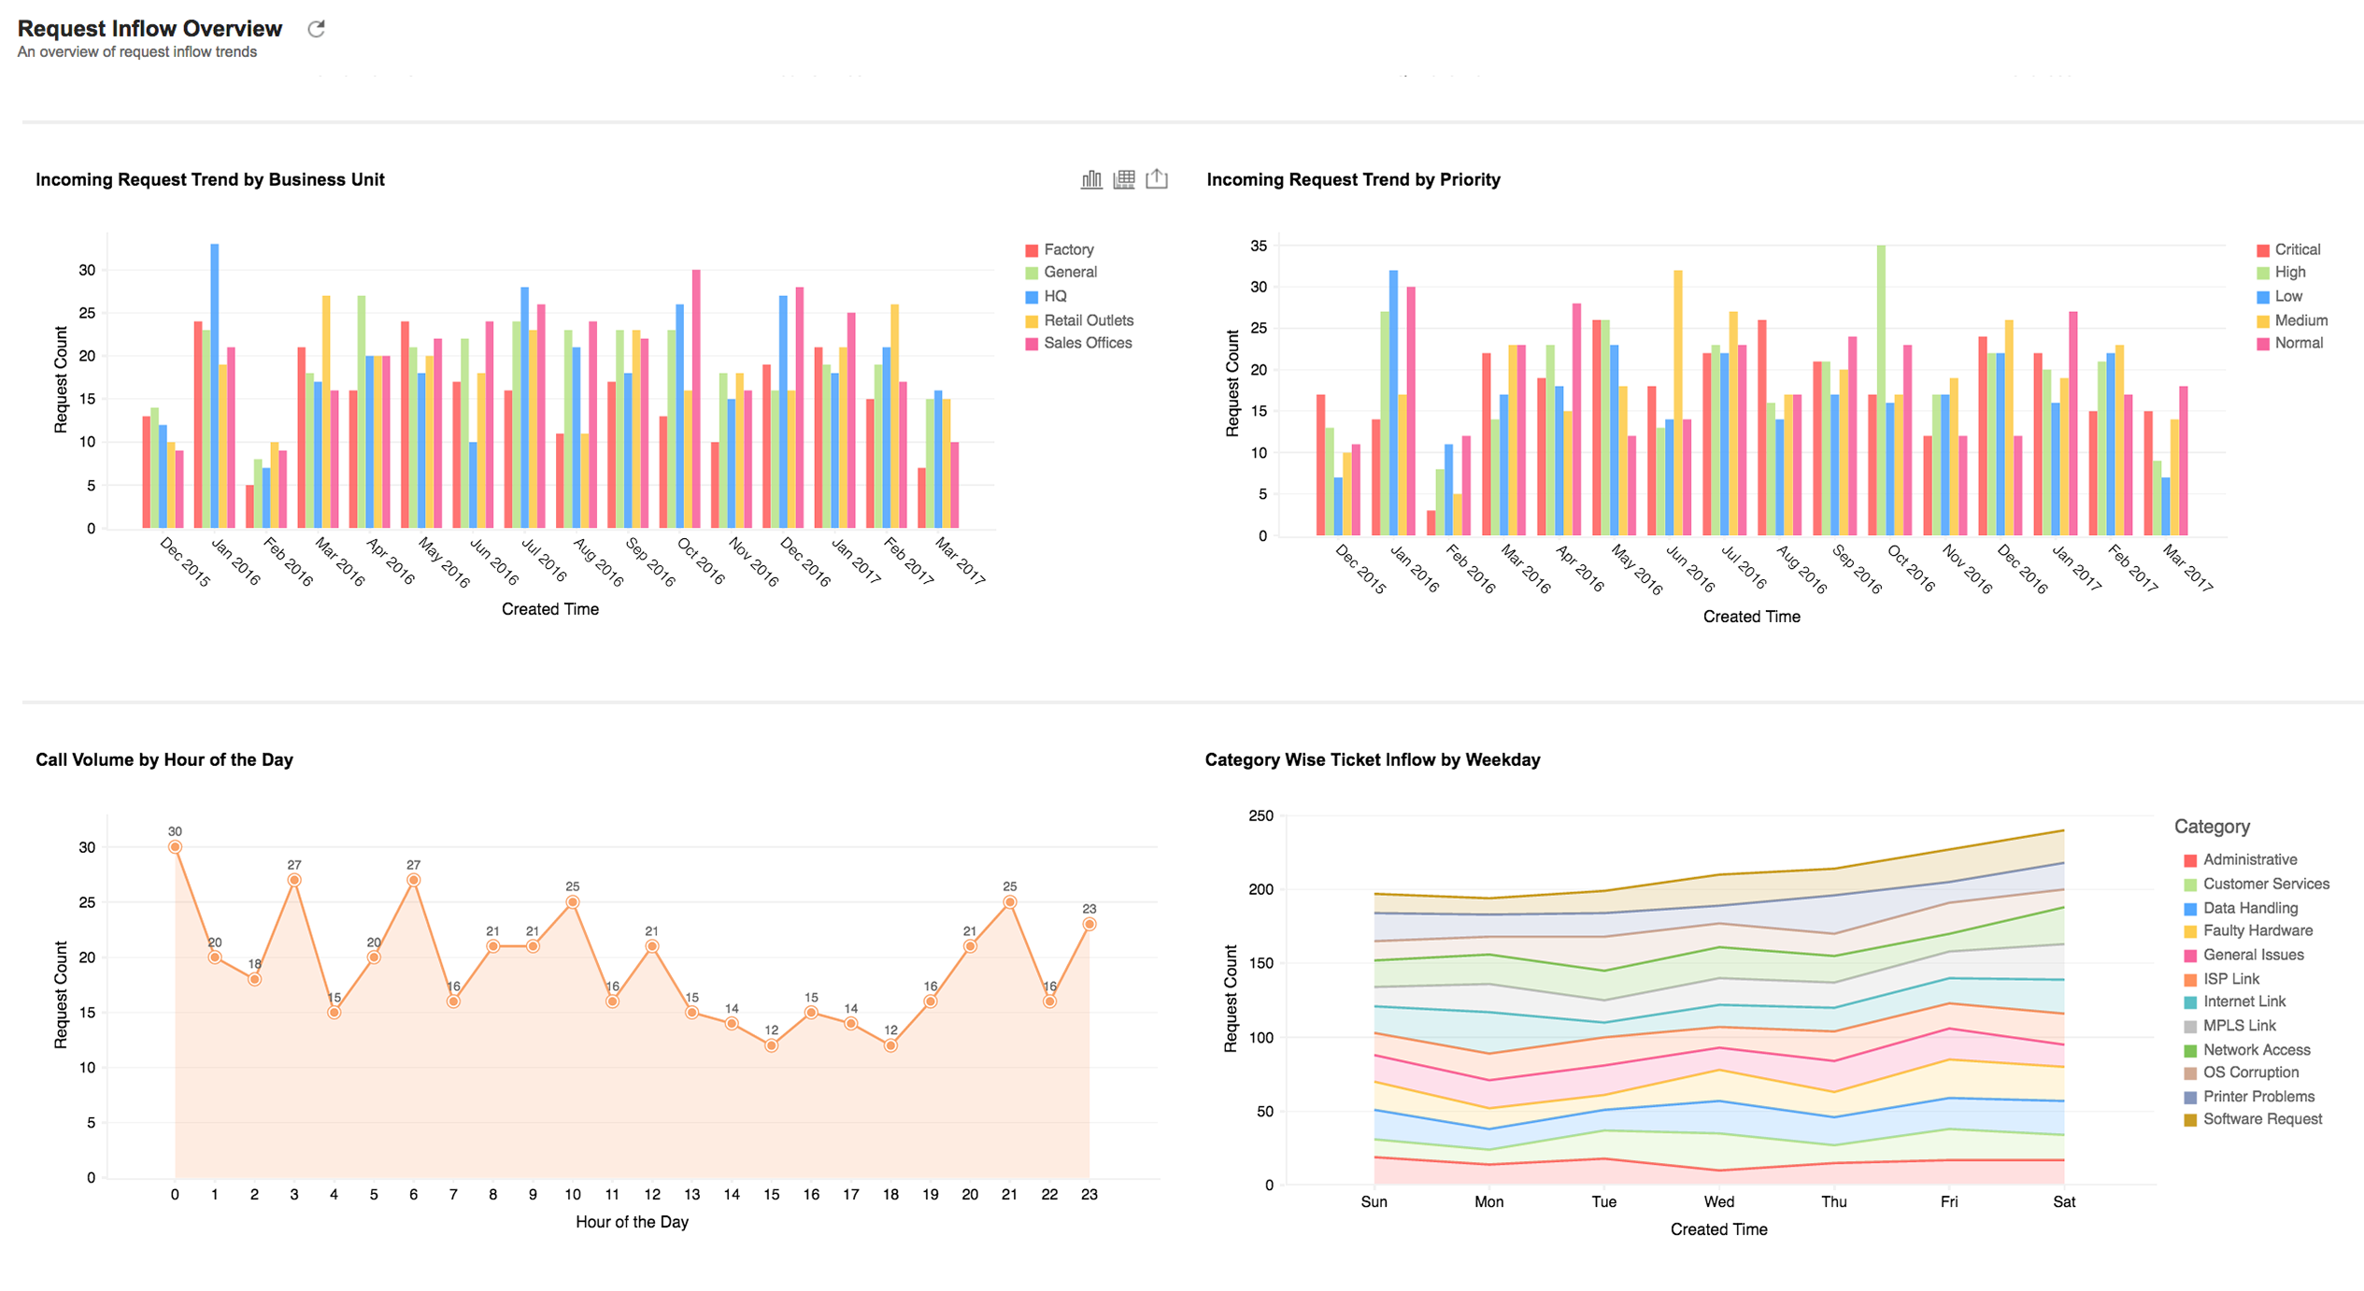Toggle Factory series in Business Unit legend
Image resolution: width=2364 pixels, height=1291 pixels.
click(1068, 249)
